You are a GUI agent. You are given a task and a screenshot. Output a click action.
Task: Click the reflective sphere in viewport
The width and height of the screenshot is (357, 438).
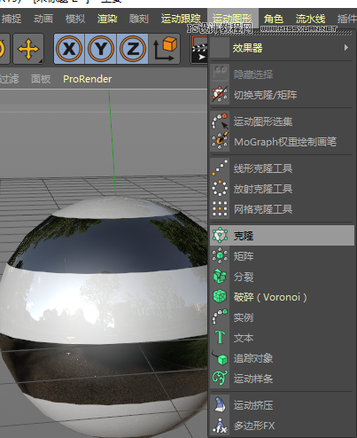[x=104, y=317]
